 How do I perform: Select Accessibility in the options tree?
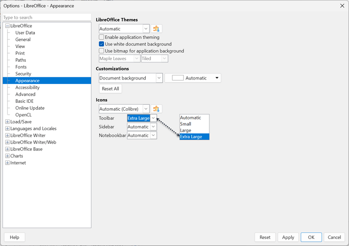(x=27, y=88)
